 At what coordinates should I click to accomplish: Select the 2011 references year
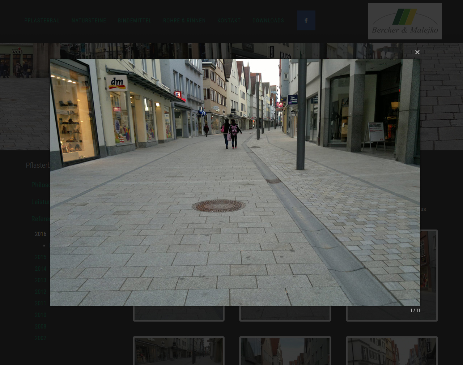41,303
